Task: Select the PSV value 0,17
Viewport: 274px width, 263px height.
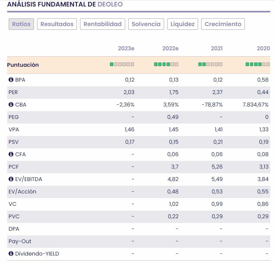Action: (130, 142)
